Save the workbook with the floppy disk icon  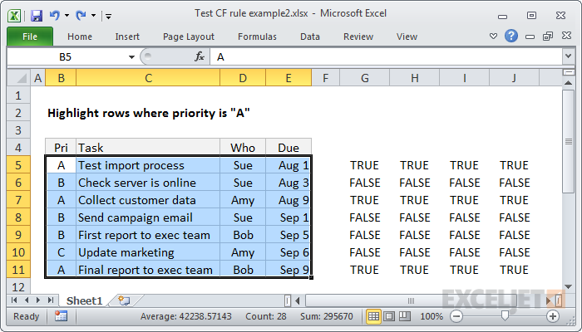click(x=37, y=16)
